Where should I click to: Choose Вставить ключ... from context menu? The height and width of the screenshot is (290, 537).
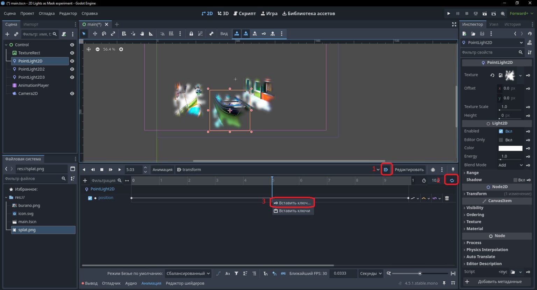tap(292, 203)
